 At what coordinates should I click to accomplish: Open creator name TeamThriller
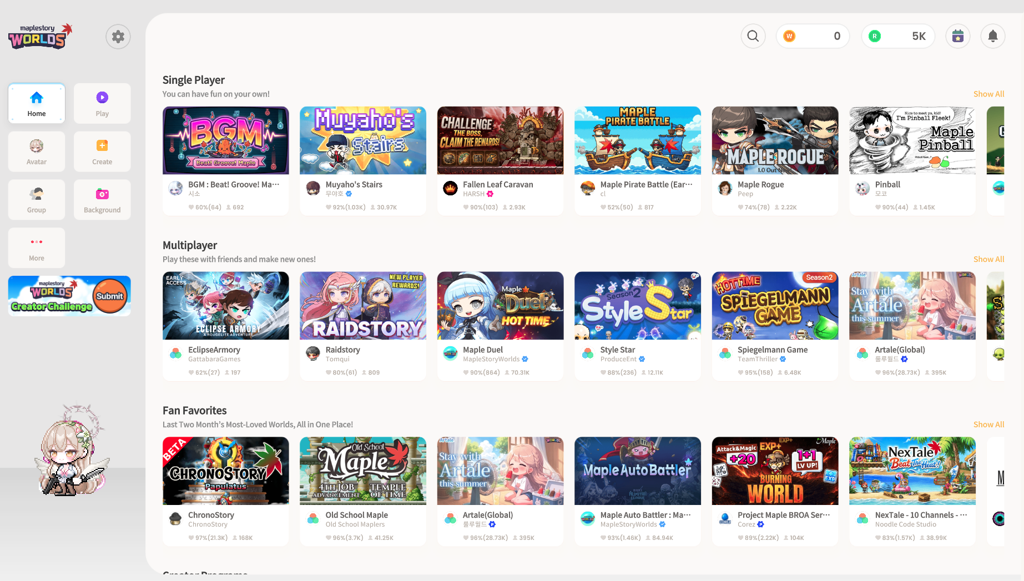point(758,360)
